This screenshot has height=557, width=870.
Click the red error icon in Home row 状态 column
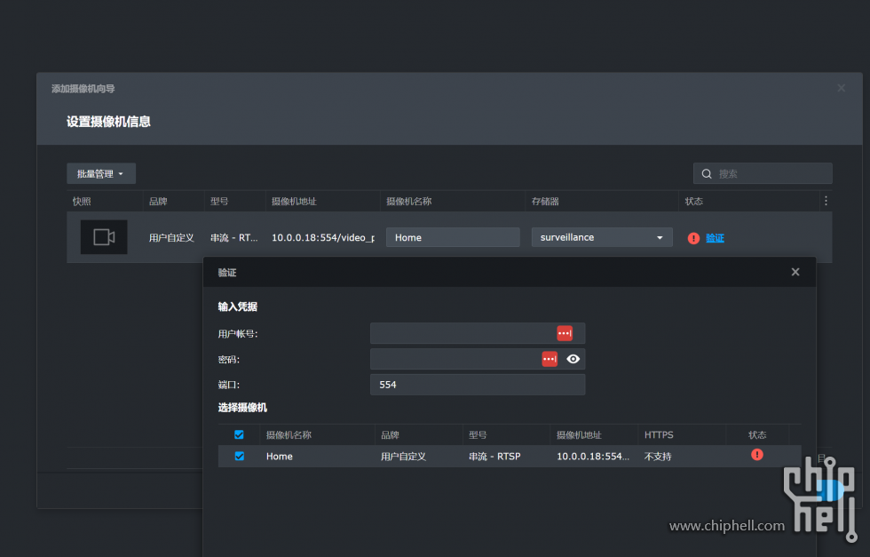756,455
